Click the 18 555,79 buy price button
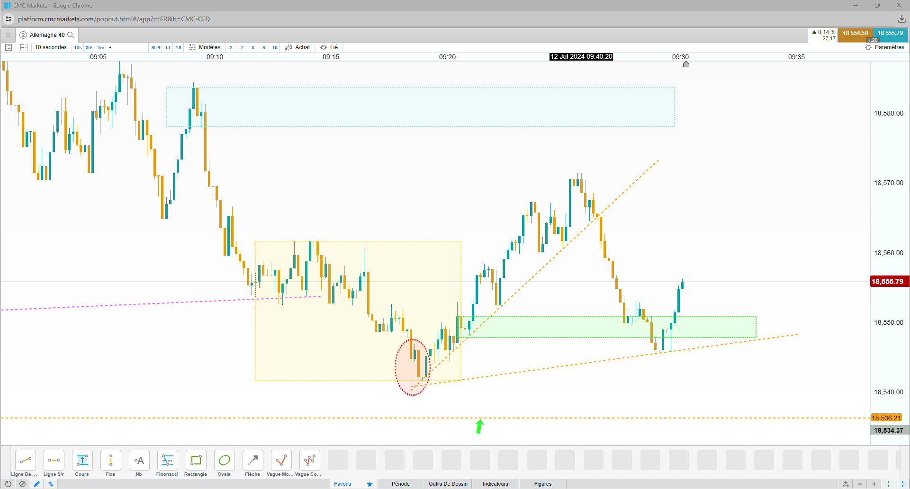910x489 pixels. pyautogui.click(x=890, y=34)
